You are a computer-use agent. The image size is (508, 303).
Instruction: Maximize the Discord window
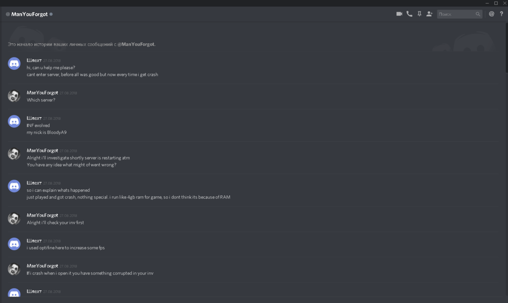[496, 3]
